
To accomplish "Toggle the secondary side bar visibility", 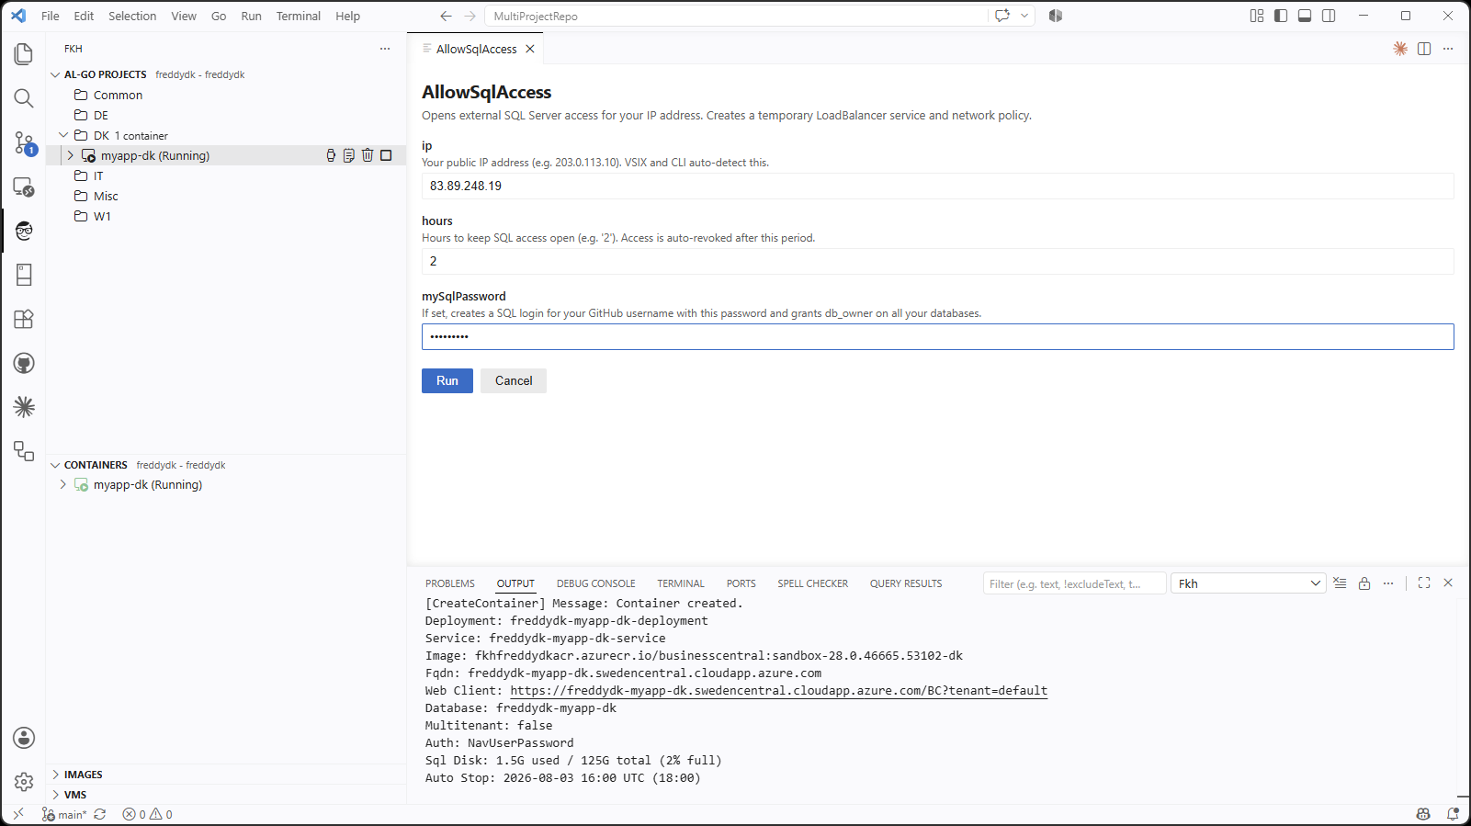I will pyautogui.click(x=1329, y=16).
